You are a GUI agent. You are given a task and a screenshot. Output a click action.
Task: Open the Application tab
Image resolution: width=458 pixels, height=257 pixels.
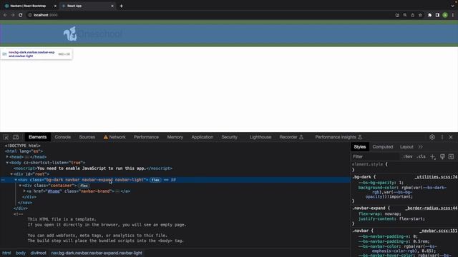coord(202,137)
